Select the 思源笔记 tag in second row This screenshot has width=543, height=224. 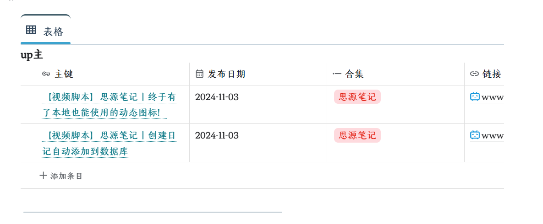point(357,135)
